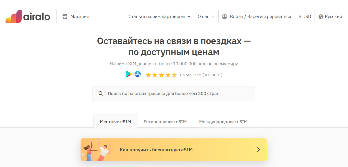Click the Нашим eSIM доверяют subtitle text

[x=174, y=63]
